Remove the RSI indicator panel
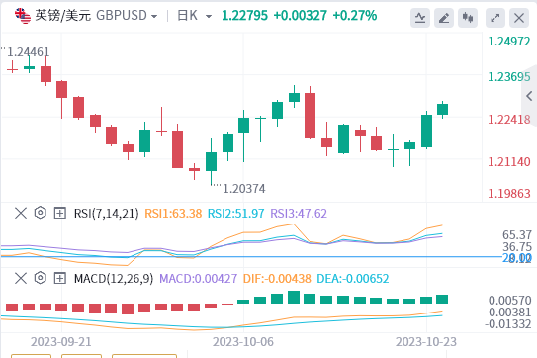Image resolution: width=537 pixels, height=358 pixels. (x=21, y=213)
